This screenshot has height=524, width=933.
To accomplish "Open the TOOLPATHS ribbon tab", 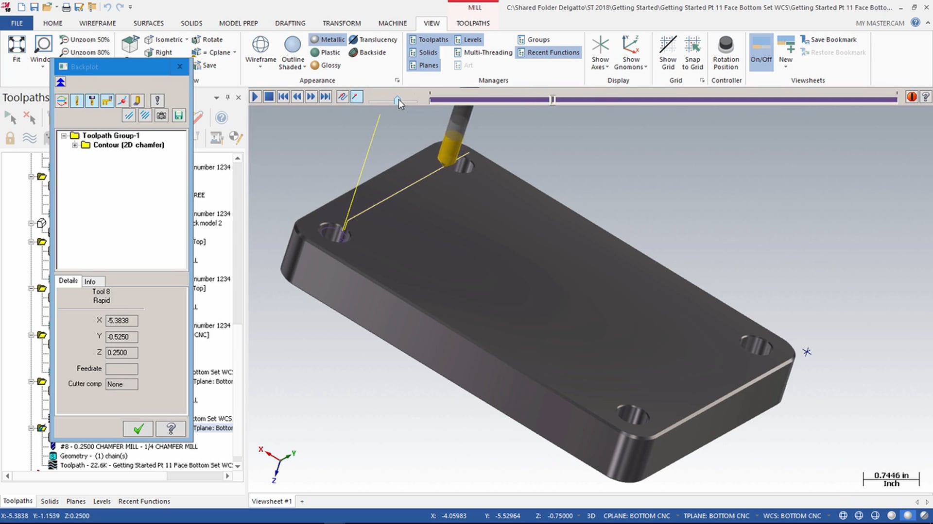I will pyautogui.click(x=473, y=23).
